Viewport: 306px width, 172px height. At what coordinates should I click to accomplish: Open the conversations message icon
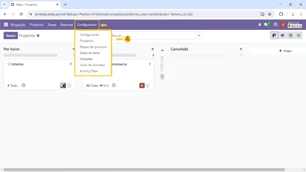[x=267, y=25]
